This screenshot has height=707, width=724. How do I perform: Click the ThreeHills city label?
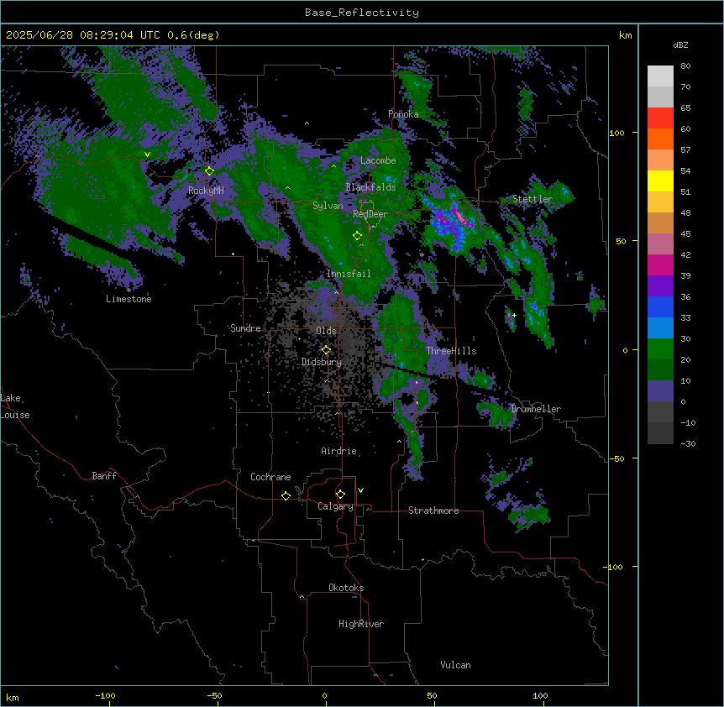(x=452, y=351)
